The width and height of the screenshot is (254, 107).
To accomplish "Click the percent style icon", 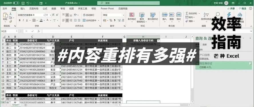I will tap(111, 20).
